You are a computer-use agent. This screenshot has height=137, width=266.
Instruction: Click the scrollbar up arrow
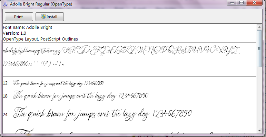click(x=259, y=27)
